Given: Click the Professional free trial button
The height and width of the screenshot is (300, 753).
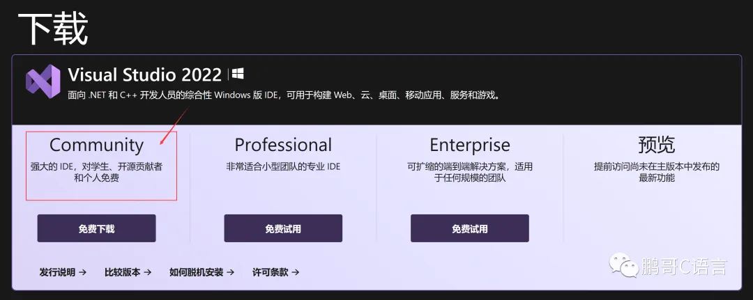Looking at the screenshot, I should click(283, 228).
